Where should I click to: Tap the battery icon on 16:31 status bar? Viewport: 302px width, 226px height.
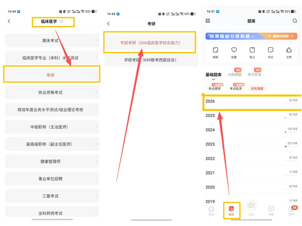coord(293,11)
